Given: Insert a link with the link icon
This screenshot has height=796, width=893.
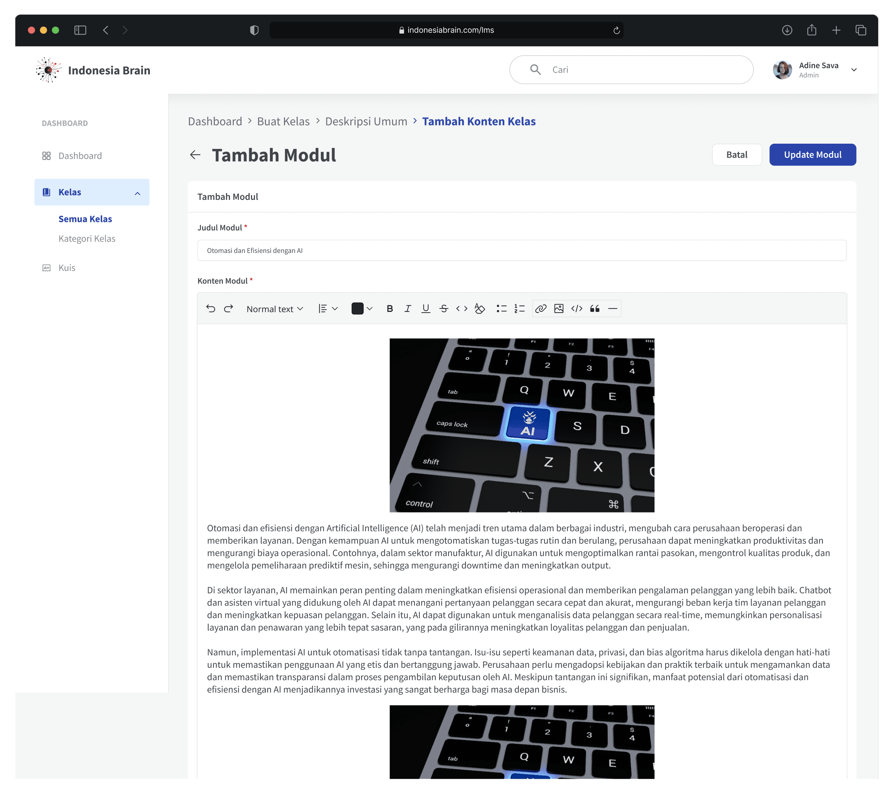Looking at the screenshot, I should tap(541, 309).
